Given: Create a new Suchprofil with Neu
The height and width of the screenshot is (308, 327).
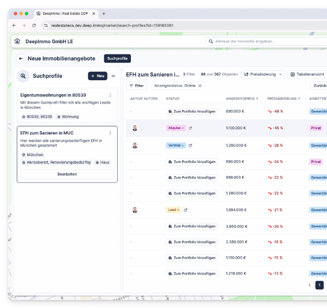Looking at the screenshot, I should [x=98, y=76].
